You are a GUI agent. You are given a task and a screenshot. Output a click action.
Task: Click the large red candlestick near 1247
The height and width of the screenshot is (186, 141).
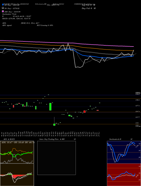[x=85, y=112]
